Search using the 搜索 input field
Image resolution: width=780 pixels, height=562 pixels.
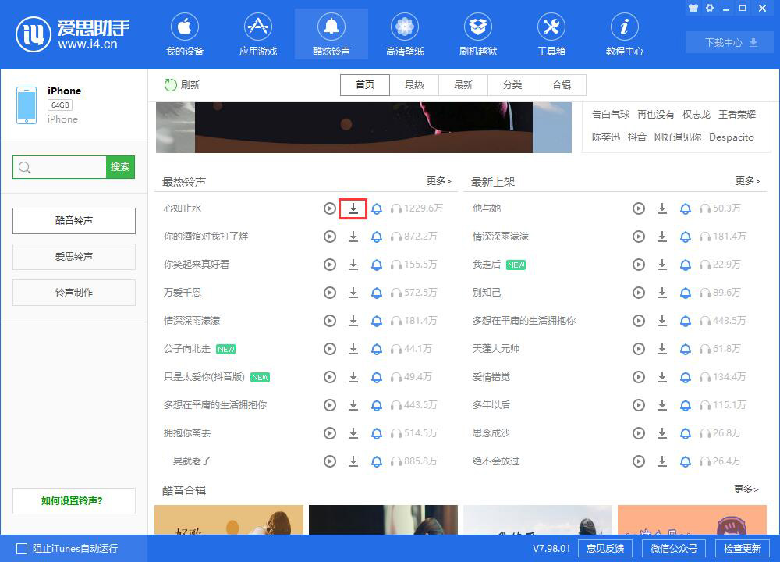point(58,167)
